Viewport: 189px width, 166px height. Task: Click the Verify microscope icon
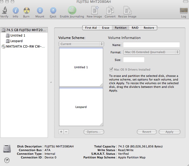pyautogui.click(x=4, y=10)
